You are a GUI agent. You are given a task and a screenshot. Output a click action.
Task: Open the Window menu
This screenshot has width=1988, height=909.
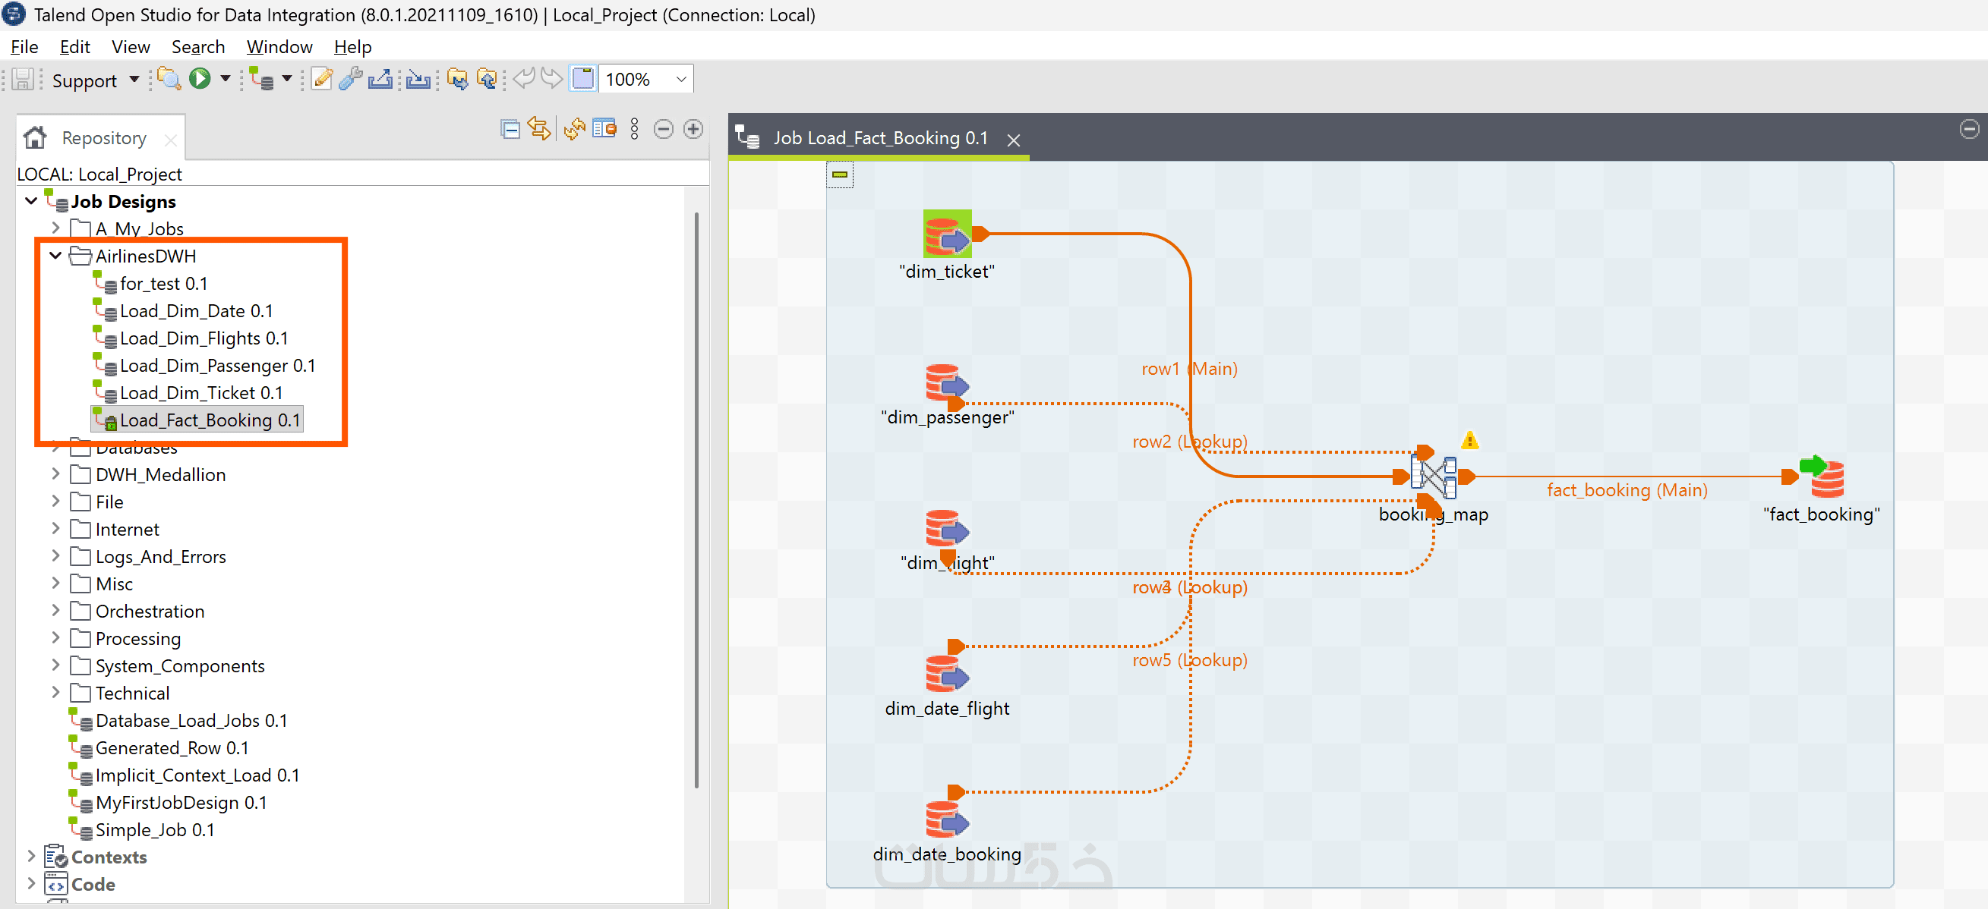[279, 47]
